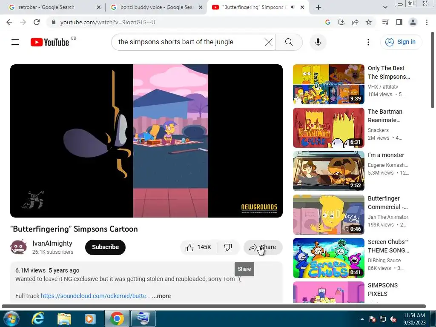This screenshot has height=327, width=436.
Task: Open the Chrome profile avatar
Action: click(413, 22)
